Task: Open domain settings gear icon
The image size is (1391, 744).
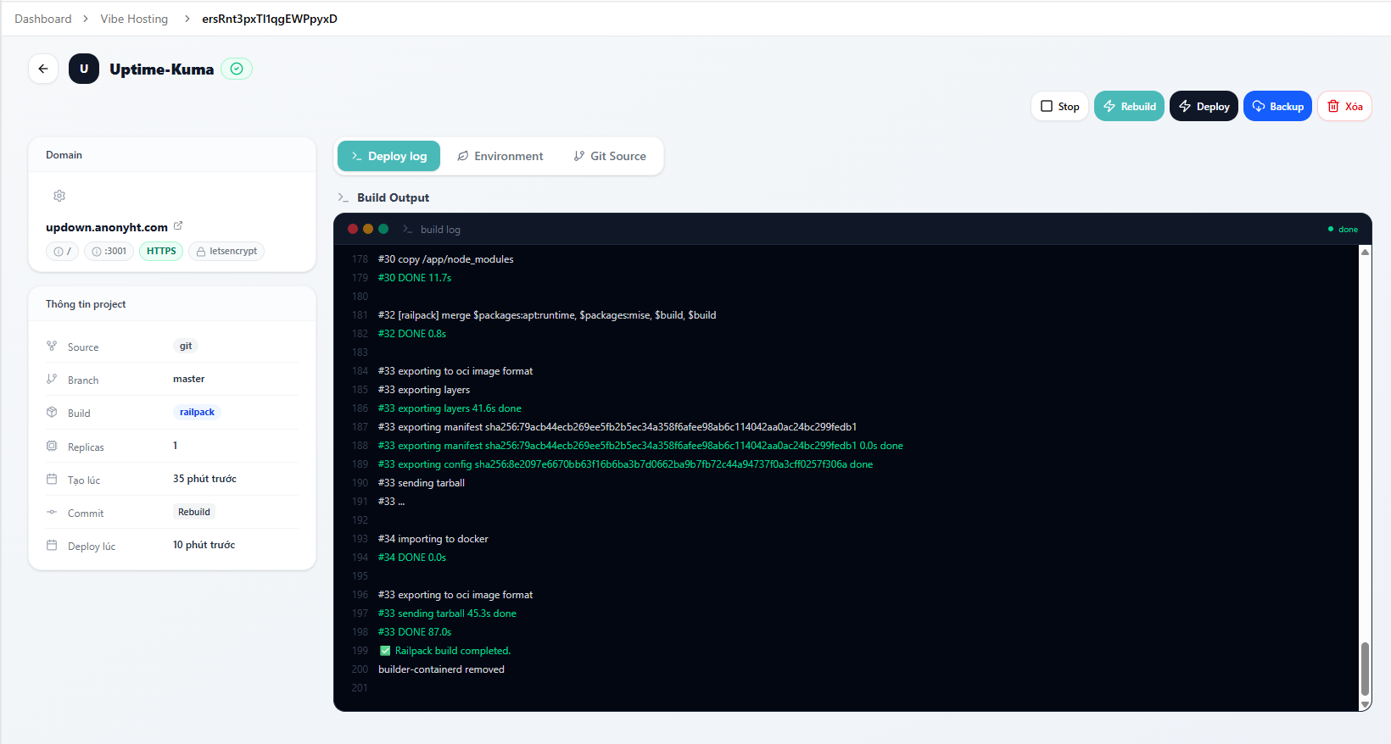Action: point(59,196)
